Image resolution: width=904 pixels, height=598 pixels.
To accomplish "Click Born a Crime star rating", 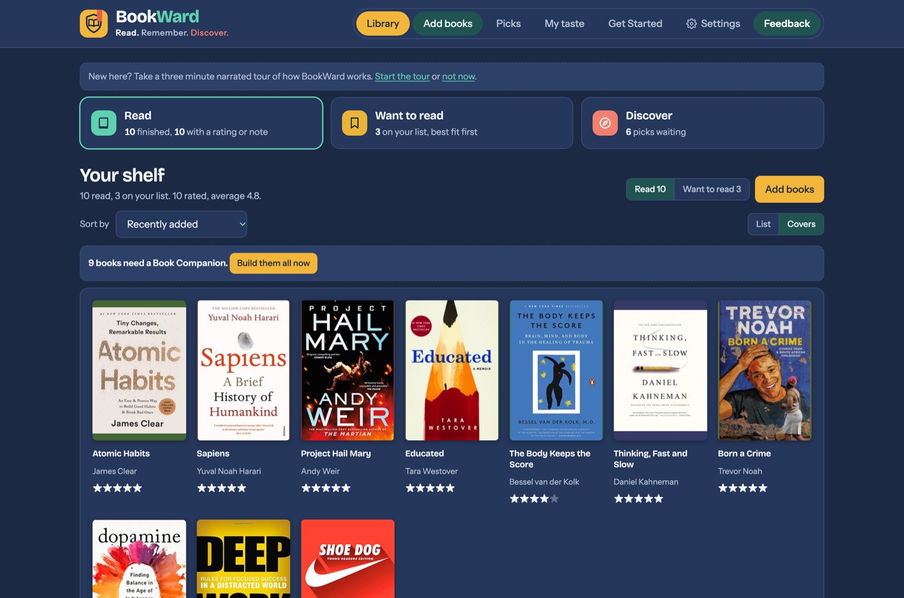I will (743, 488).
